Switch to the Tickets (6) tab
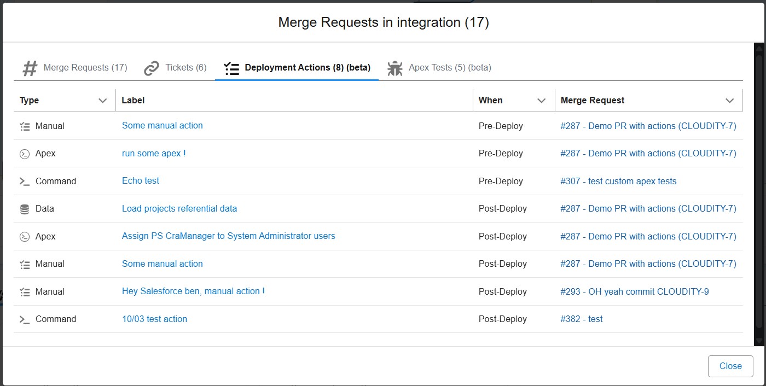The height and width of the screenshot is (386, 766). [186, 68]
